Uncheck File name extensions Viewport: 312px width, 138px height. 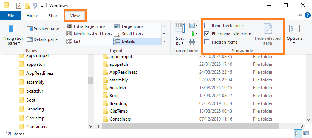(207, 34)
